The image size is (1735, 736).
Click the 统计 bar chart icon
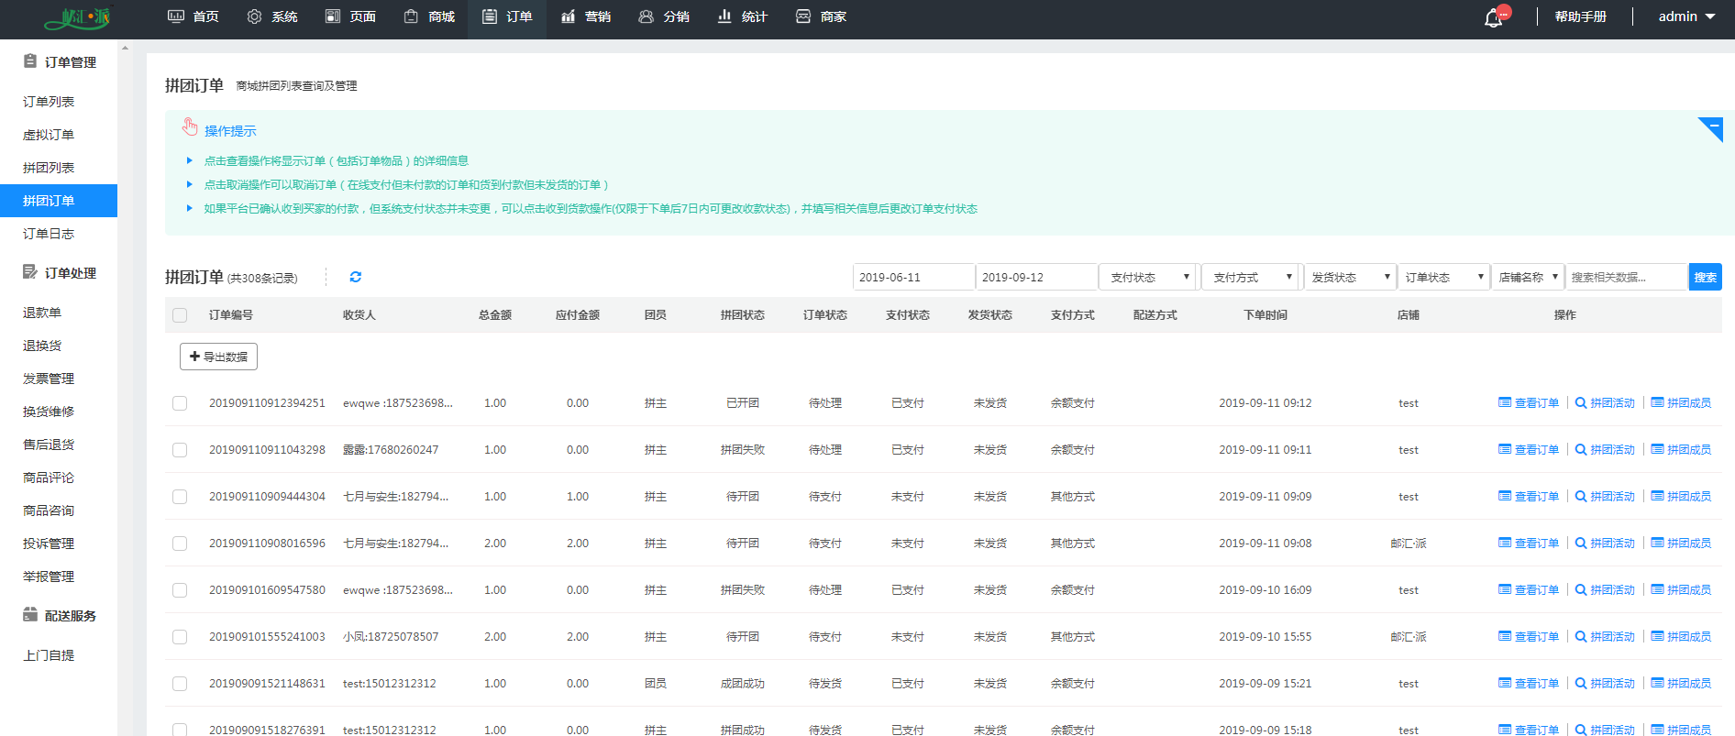click(x=724, y=16)
